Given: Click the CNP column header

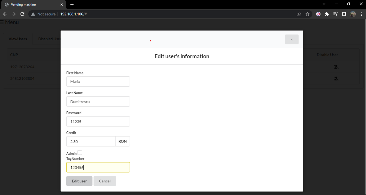Looking at the screenshot, I should pos(14,55).
